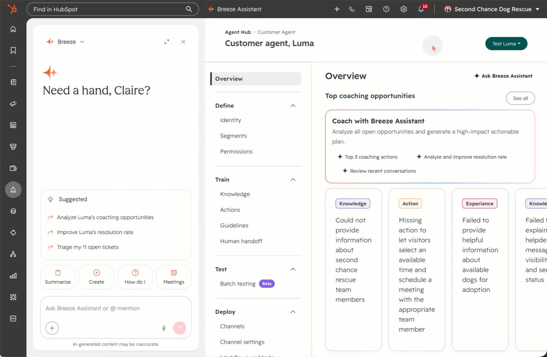Open the Notifications bell with 16 badge
547x357 pixels.
[x=422, y=8]
